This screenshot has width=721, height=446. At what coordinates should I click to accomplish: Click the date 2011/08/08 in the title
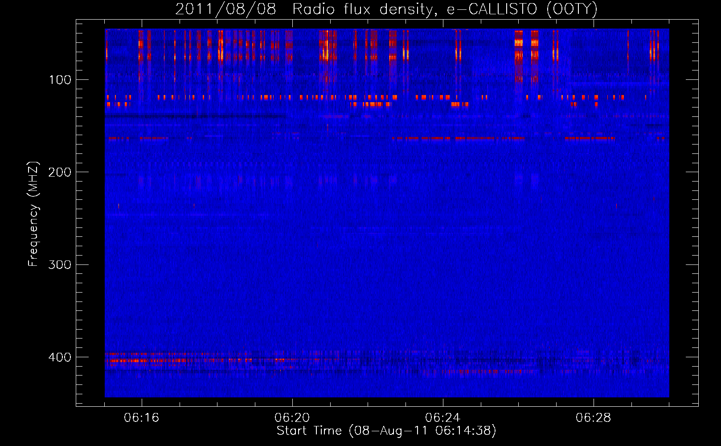click(x=225, y=9)
